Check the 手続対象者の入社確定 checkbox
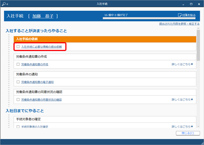 coord(18,127)
